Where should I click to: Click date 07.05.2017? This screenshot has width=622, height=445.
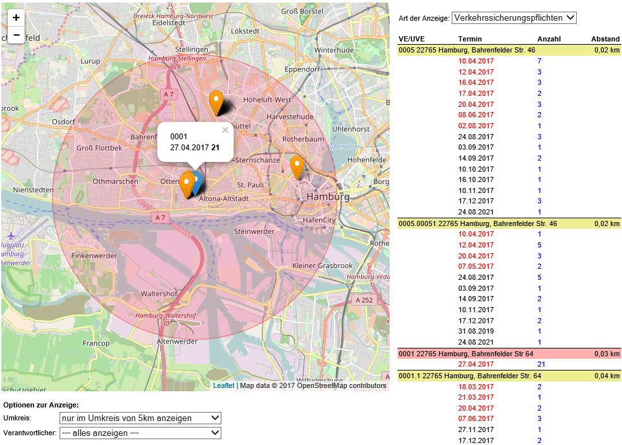click(x=476, y=266)
